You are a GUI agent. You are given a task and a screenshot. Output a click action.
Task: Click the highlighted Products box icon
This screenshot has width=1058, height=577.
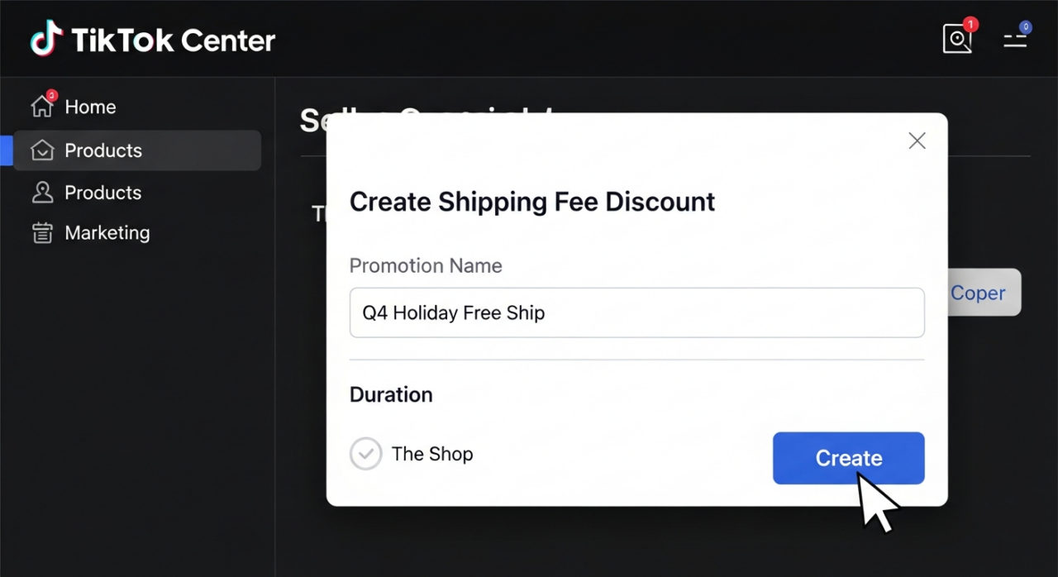click(41, 150)
